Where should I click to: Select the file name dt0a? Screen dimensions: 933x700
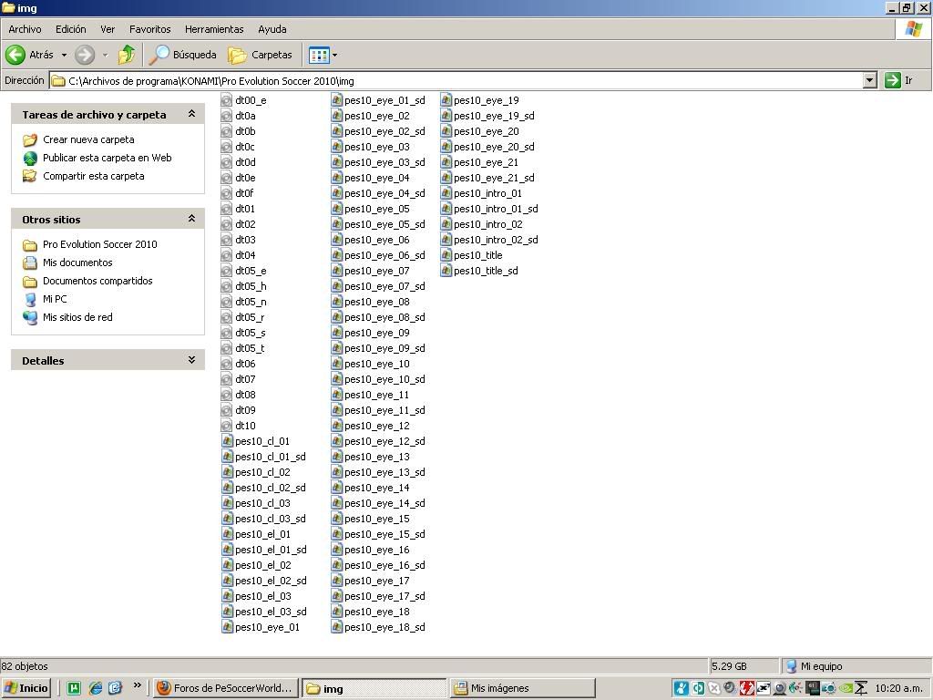click(x=245, y=116)
